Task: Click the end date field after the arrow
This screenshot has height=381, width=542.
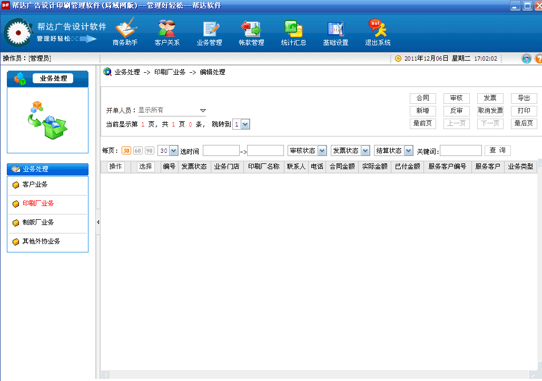Action: tap(265, 151)
